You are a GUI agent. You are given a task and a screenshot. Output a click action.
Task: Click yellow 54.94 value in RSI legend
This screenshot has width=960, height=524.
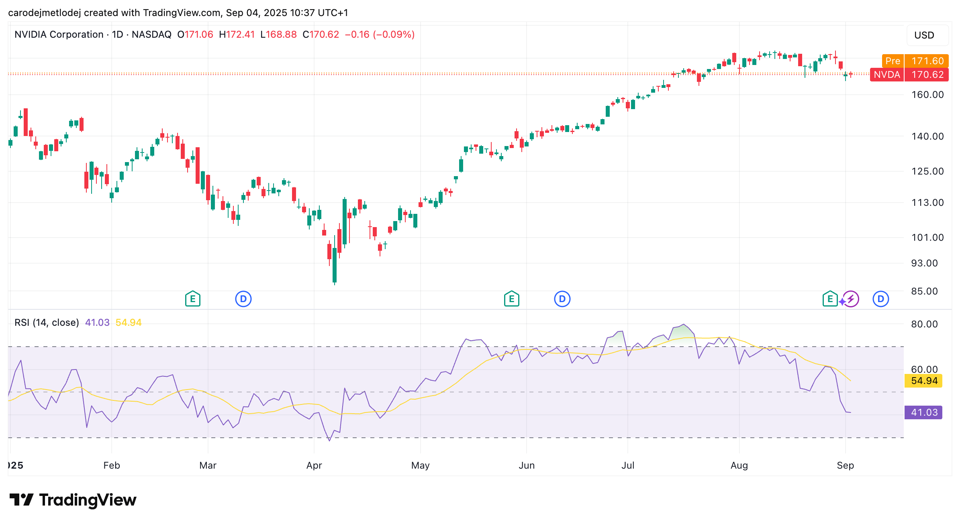coord(129,323)
